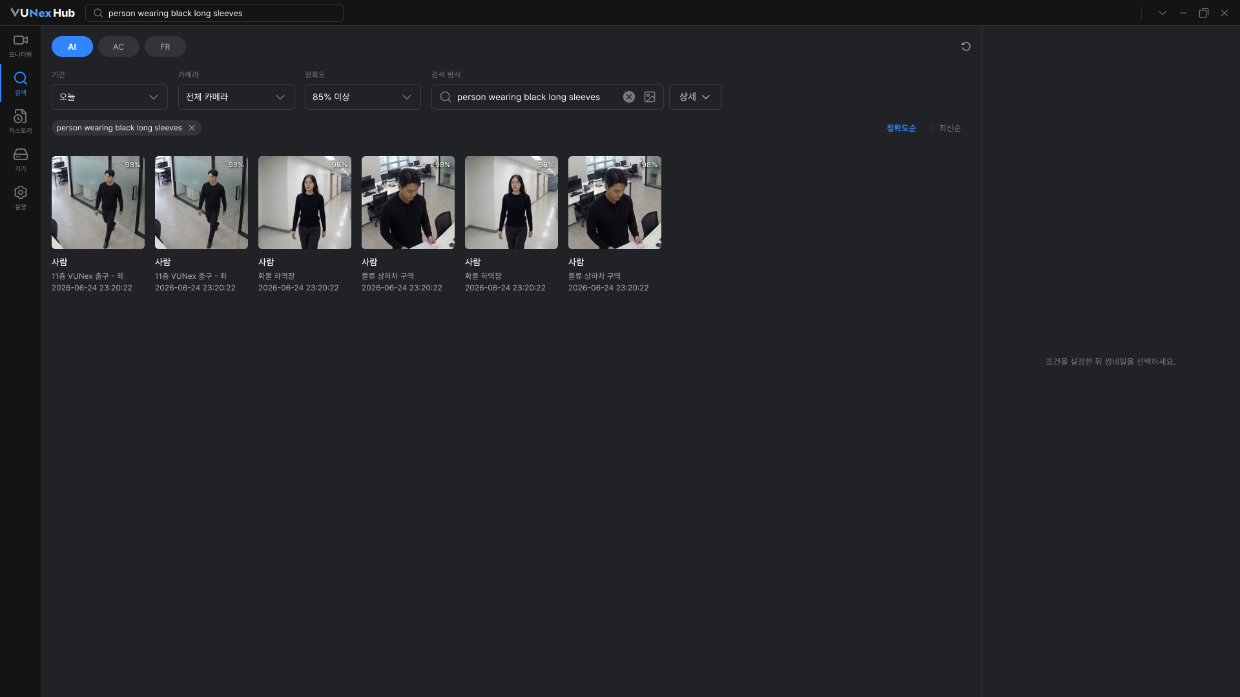The image size is (1240, 697).
Task: Sort results by 정확도순
Action: 901,128
